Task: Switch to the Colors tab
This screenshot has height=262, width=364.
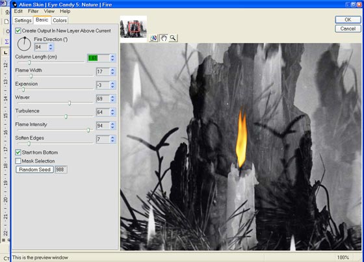Action: click(x=60, y=20)
